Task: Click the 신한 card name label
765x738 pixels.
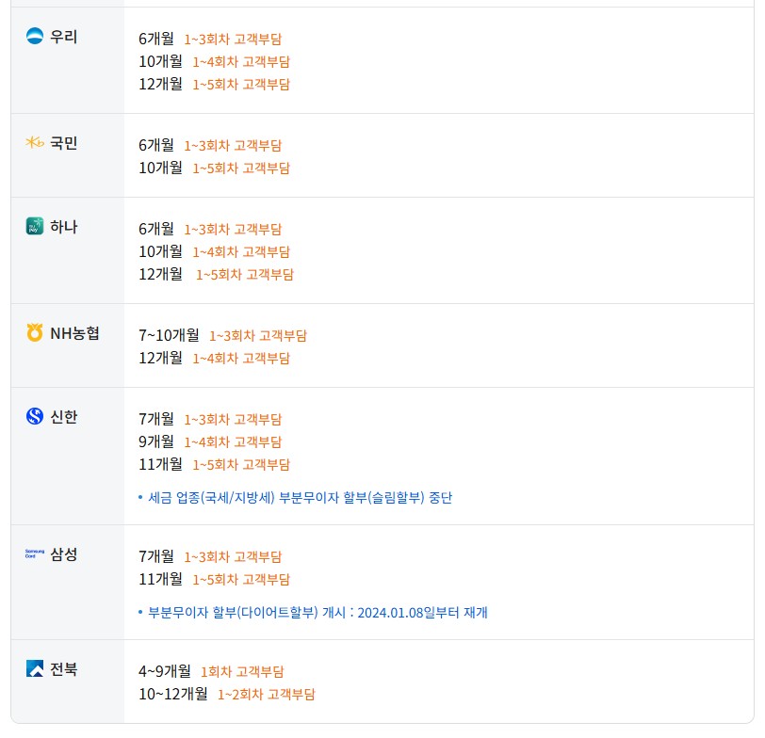Action: pyautogui.click(x=64, y=416)
